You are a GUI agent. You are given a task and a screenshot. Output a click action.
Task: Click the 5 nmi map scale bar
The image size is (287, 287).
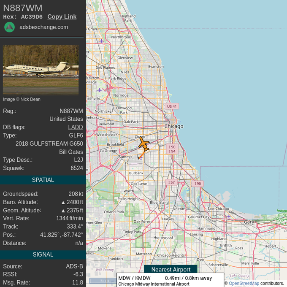(x=102, y=280)
